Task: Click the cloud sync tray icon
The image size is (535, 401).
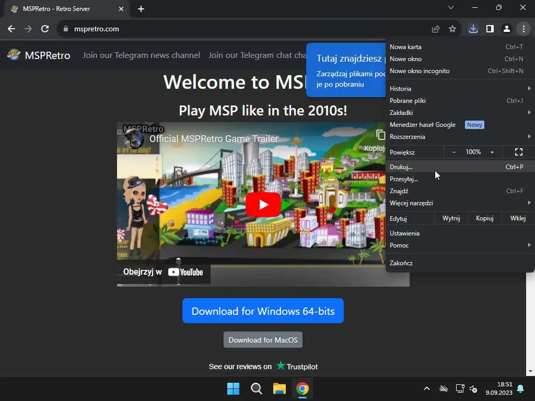Action: (443, 388)
